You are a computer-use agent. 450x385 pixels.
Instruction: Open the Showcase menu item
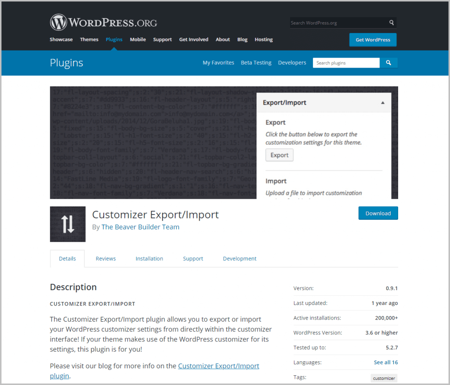pyautogui.click(x=61, y=39)
